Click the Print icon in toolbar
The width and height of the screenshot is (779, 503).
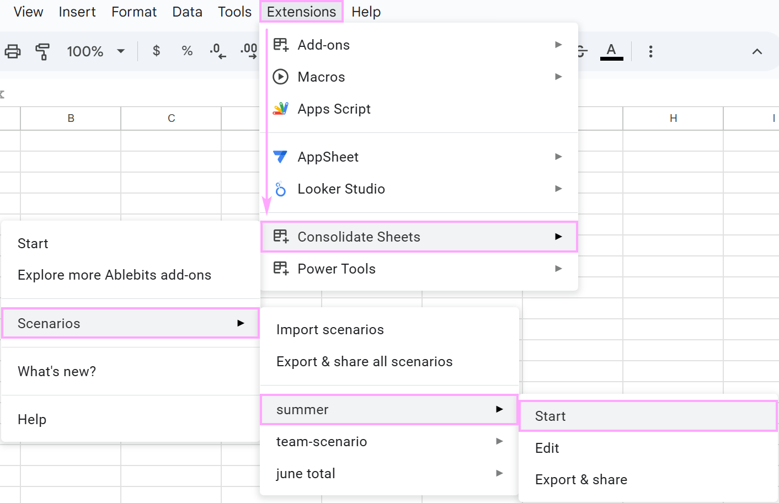pos(13,51)
